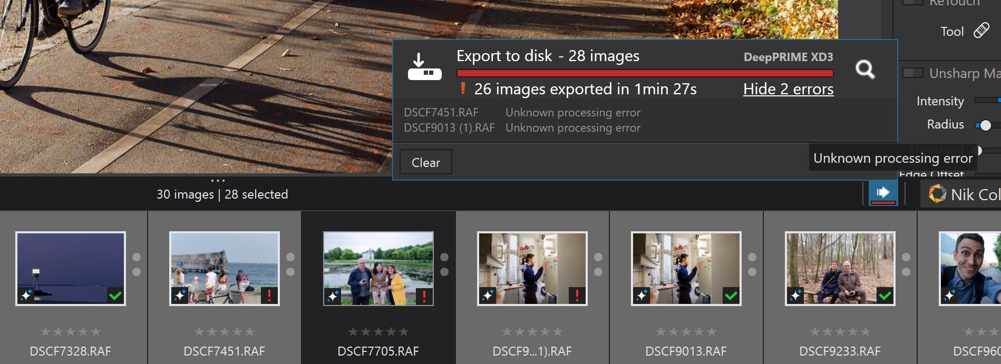This screenshot has height=364, width=1001.
Task: Toggle upper dot beside DSCF7328.RAF thumbnail
Action: (x=137, y=257)
